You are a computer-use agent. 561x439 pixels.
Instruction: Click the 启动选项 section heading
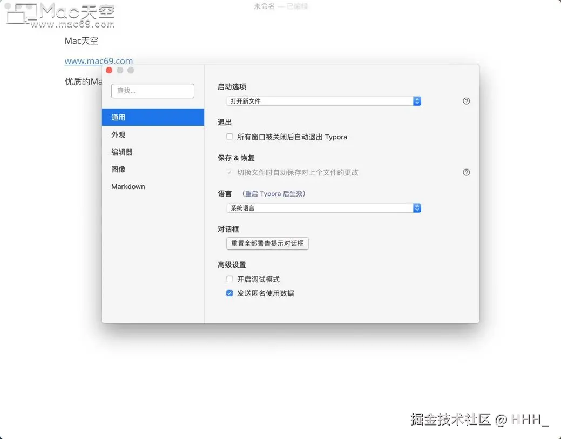tap(232, 86)
